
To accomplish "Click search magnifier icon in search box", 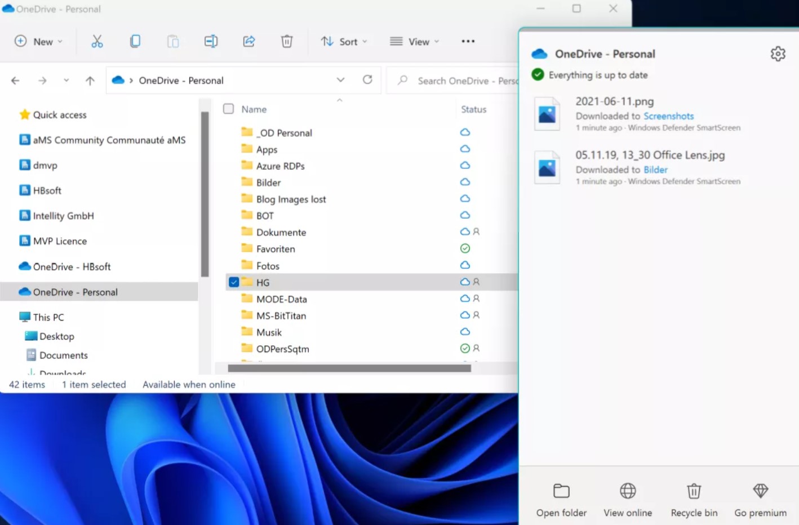I will [402, 80].
